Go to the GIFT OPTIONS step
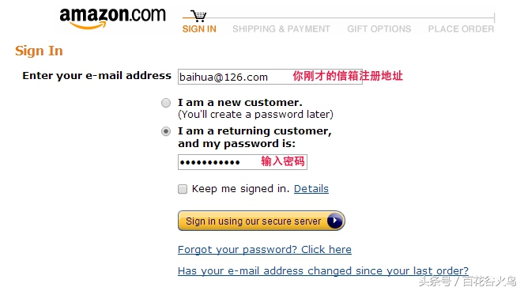Image resolution: width=524 pixels, height=291 pixels. tap(379, 29)
